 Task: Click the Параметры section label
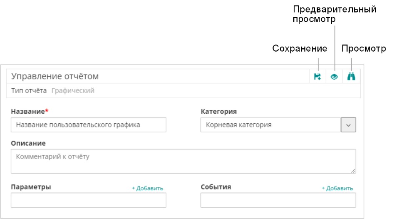pyautogui.click(x=31, y=187)
